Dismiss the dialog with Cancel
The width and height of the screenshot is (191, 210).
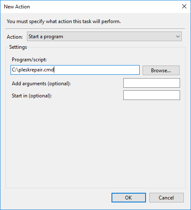pyautogui.click(x=167, y=197)
